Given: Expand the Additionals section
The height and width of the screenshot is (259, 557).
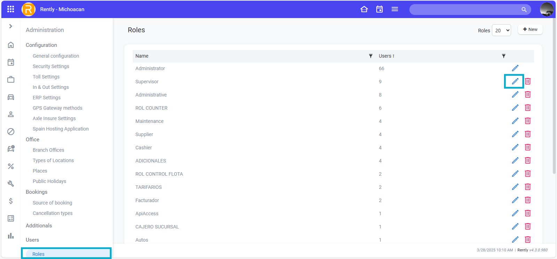Looking at the screenshot, I should pyautogui.click(x=39, y=226).
